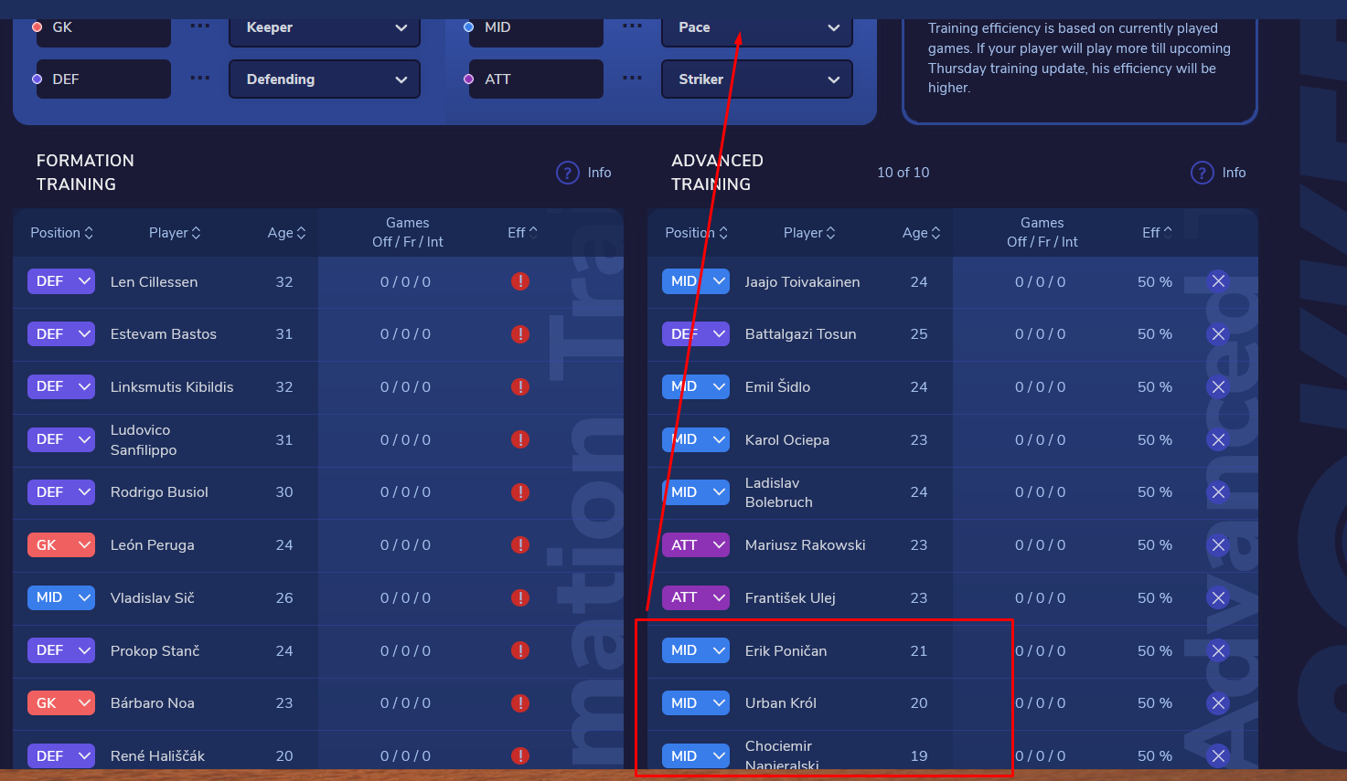This screenshot has width=1347, height=781.
Task: Click warning icon for León Peruga
Action: coord(520,545)
